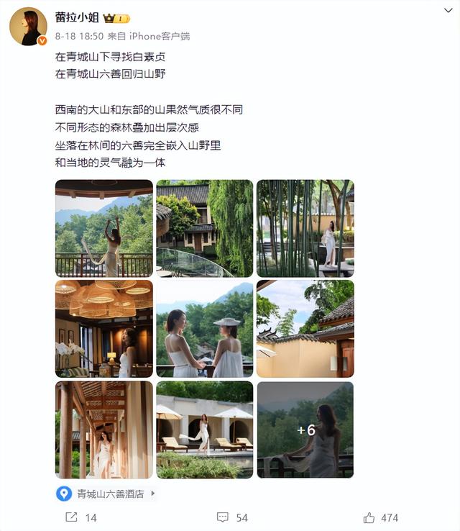Click the crown membership level badge
The width and height of the screenshot is (460, 531).
pyautogui.click(x=116, y=18)
